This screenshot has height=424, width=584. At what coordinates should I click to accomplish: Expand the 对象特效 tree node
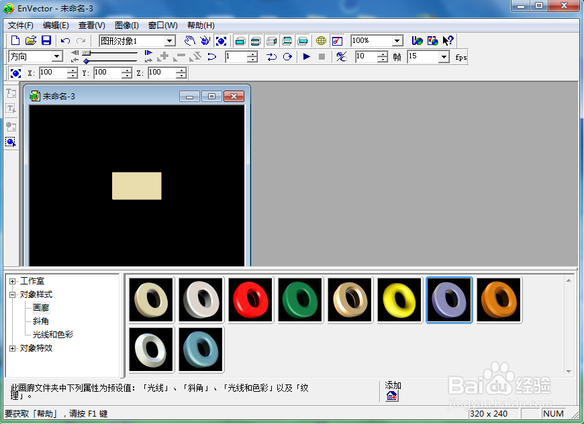pyautogui.click(x=12, y=348)
